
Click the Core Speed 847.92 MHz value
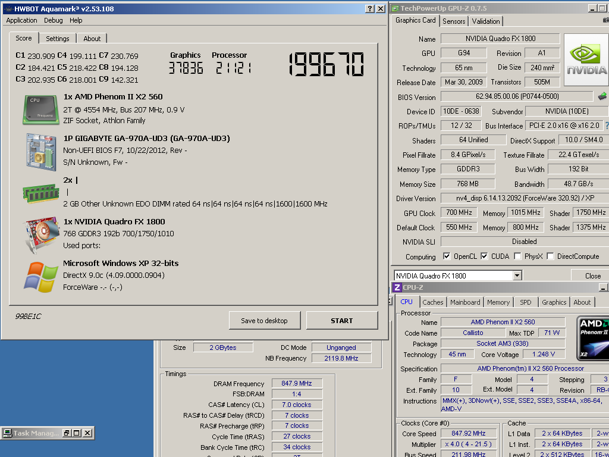click(x=469, y=433)
